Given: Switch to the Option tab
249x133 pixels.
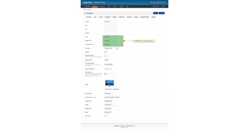Looking at the screenshot, I should 115,17.
